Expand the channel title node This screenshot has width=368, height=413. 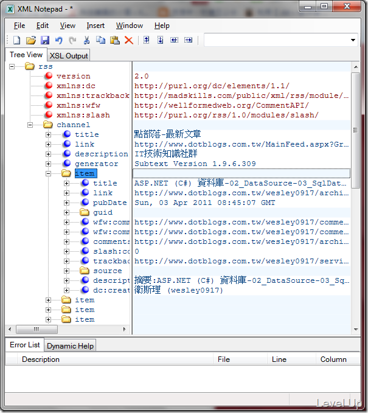point(48,134)
